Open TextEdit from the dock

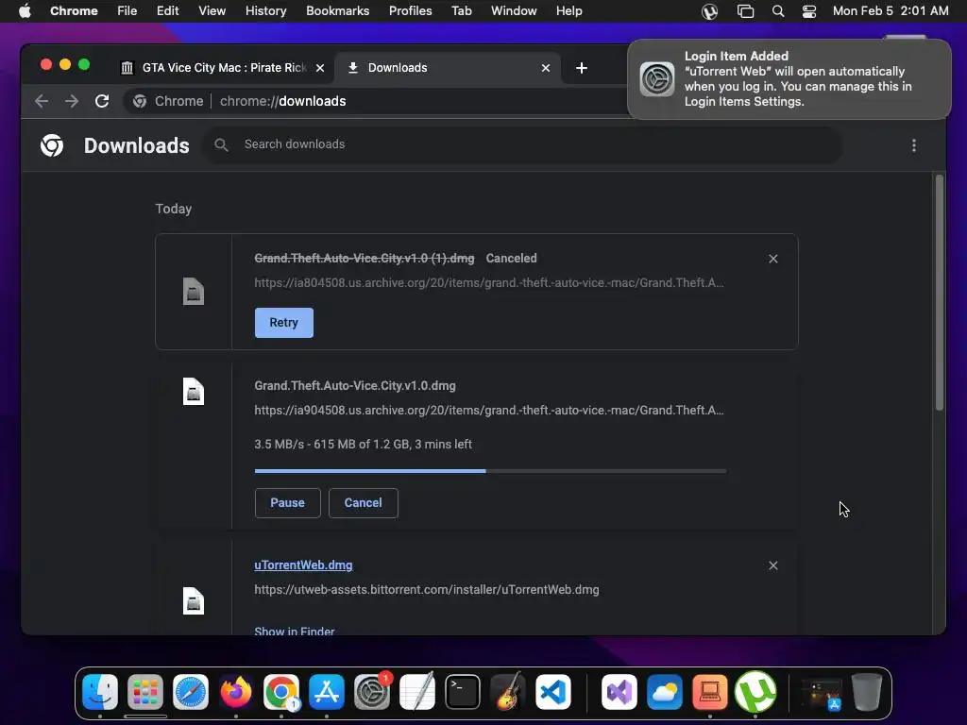pyautogui.click(x=416, y=692)
